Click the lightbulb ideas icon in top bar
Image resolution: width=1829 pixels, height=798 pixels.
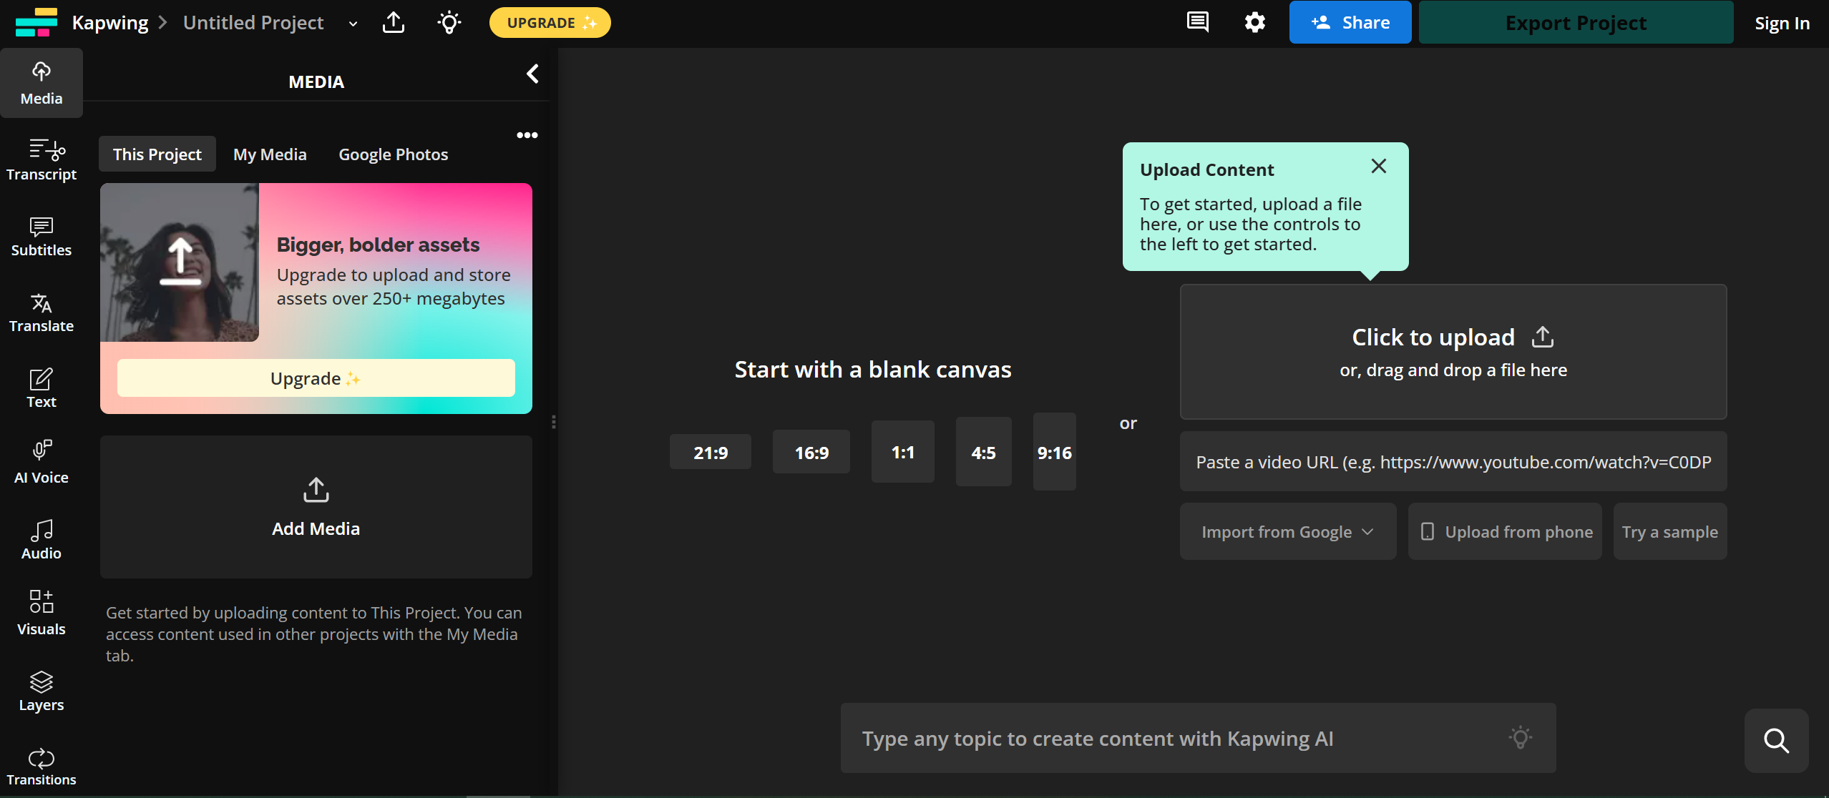[x=449, y=22]
